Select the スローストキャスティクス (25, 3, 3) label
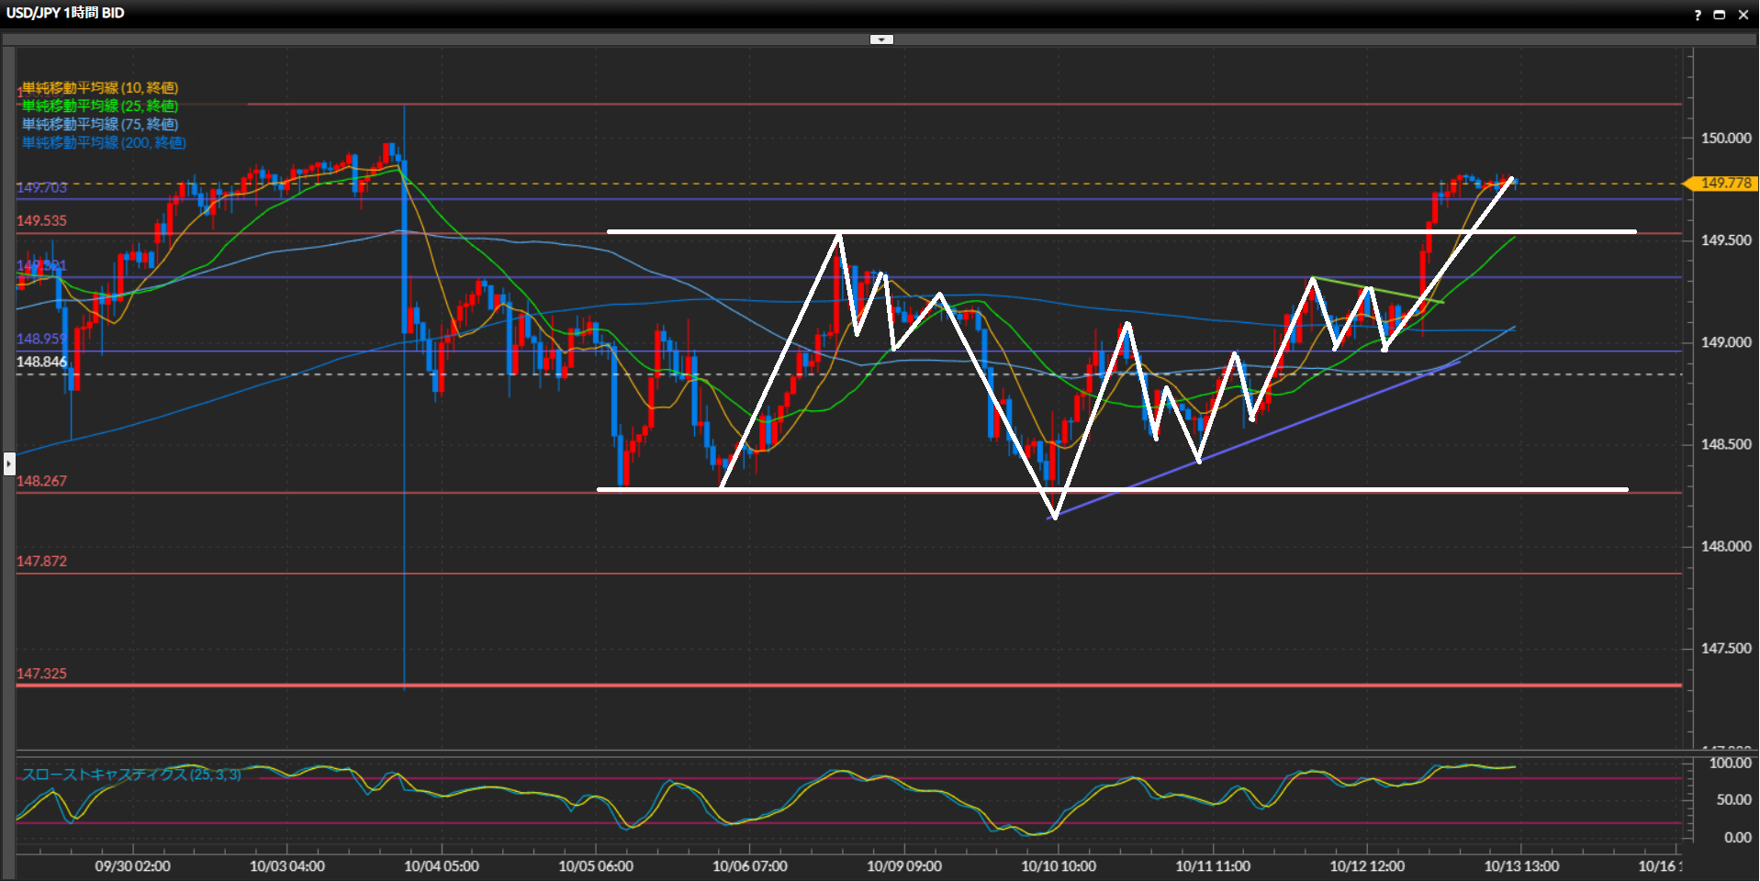1760x881 pixels. 131,775
